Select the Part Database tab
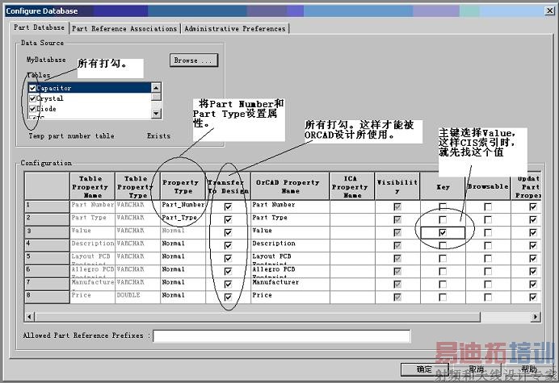Screen dimensions: 559x383 click(40, 27)
